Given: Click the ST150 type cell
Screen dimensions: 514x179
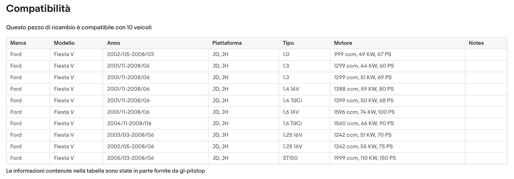Looking at the screenshot, I should tap(290, 158).
